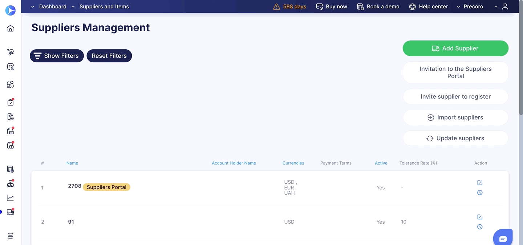Image resolution: width=523 pixels, height=245 pixels.
Task: Click Buy now in top bar
Action: 332,7
